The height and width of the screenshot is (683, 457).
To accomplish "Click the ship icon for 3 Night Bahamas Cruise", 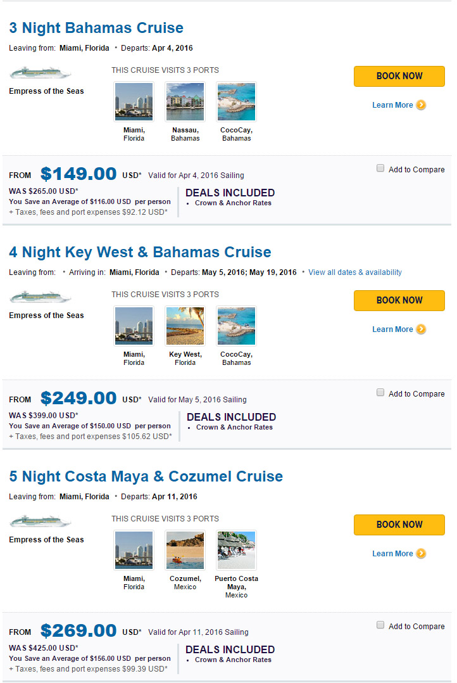I will (x=41, y=73).
